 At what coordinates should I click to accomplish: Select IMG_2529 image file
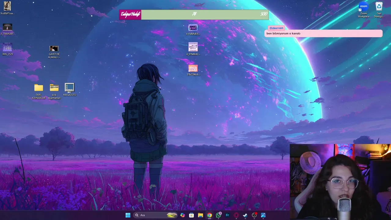pos(7,50)
